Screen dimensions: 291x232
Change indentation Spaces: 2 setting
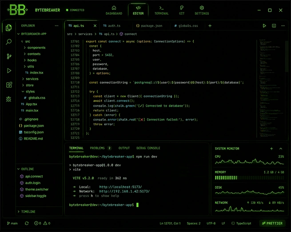click(194, 223)
